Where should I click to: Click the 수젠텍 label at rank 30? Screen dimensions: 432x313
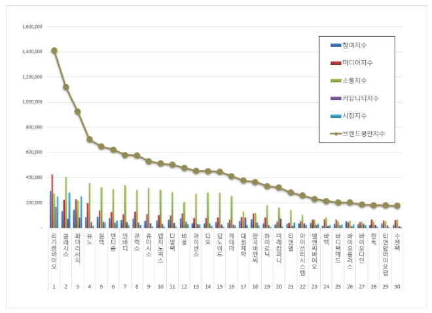click(x=397, y=237)
